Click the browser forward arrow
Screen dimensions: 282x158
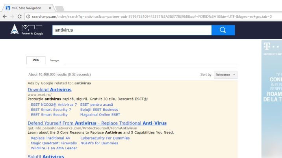12,17
